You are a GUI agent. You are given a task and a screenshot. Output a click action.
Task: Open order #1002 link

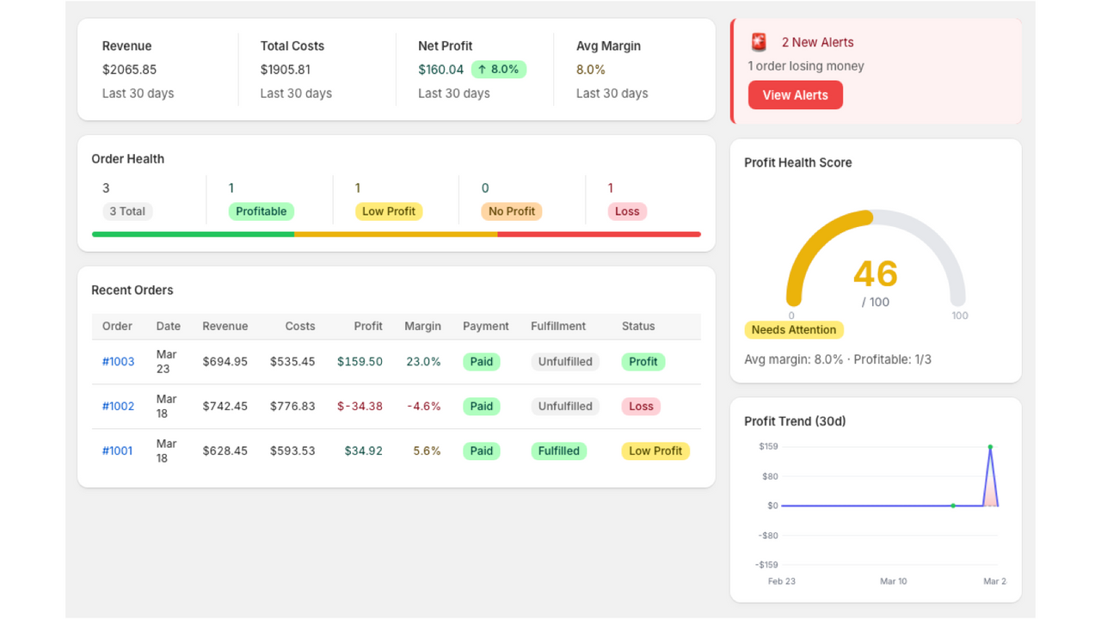coord(119,407)
